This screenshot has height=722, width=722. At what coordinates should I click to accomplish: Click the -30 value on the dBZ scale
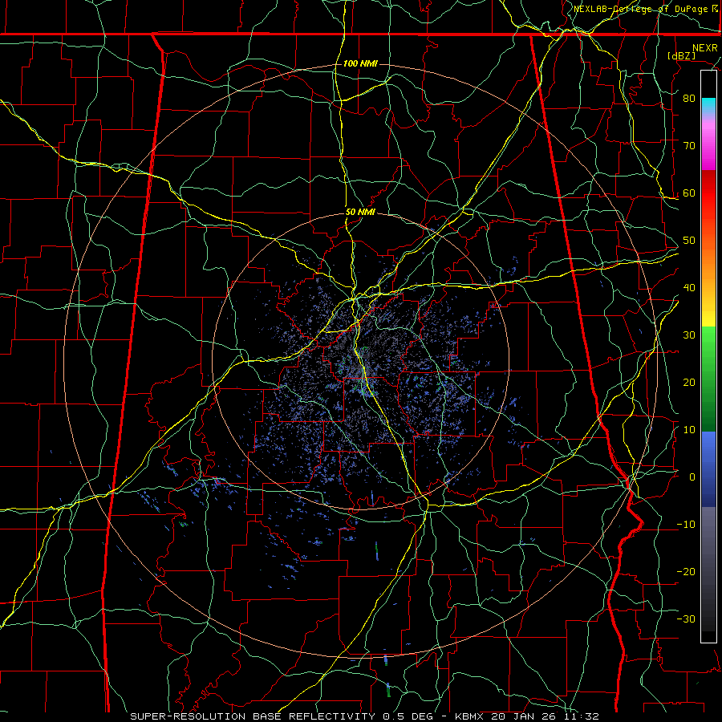686,619
